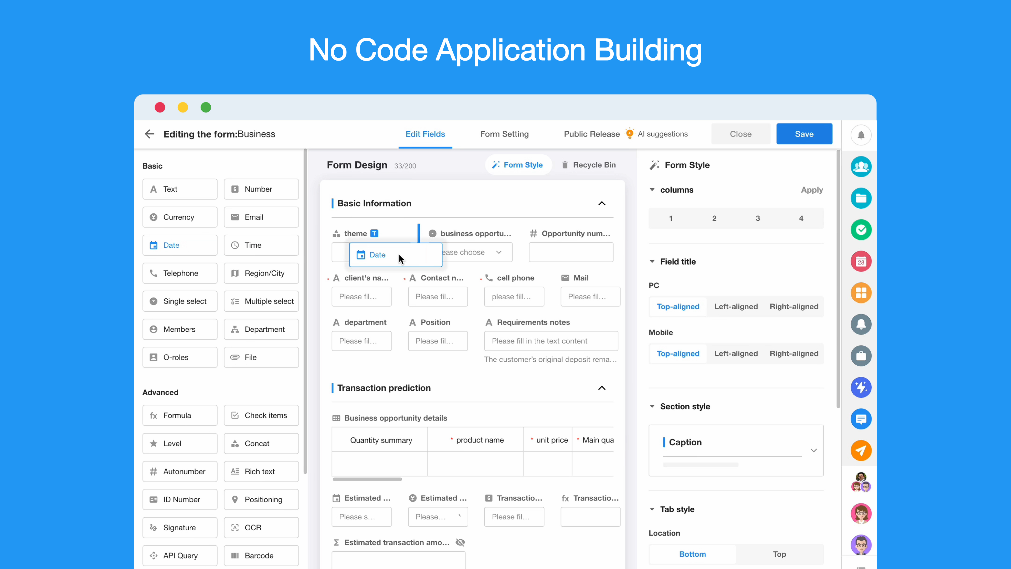
Task: Open the AI assistant spark icon in sidebar
Action: tap(861, 387)
